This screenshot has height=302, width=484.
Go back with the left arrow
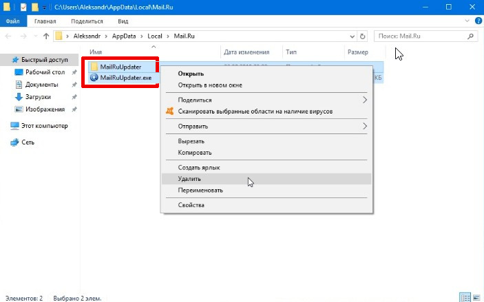(8, 36)
